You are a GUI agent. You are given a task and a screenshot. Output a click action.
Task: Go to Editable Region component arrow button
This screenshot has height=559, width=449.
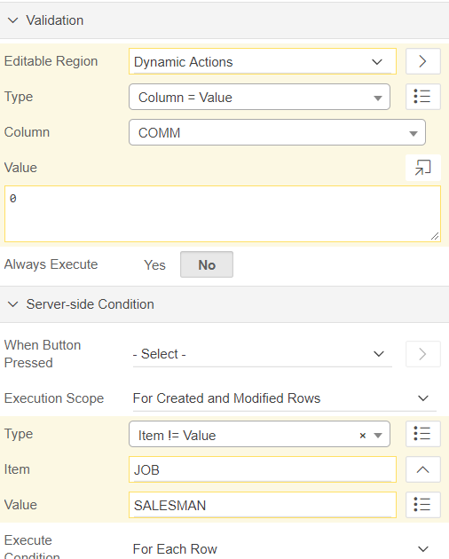423,61
